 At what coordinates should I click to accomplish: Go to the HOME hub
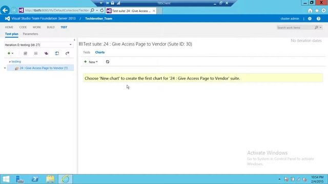pyautogui.click(x=9, y=27)
